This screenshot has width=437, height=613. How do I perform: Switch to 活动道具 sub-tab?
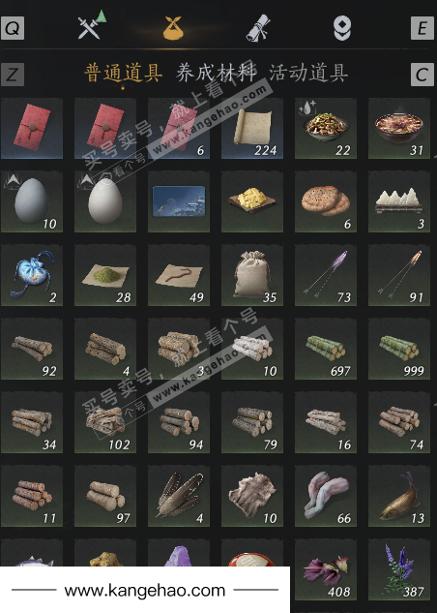tap(308, 73)
